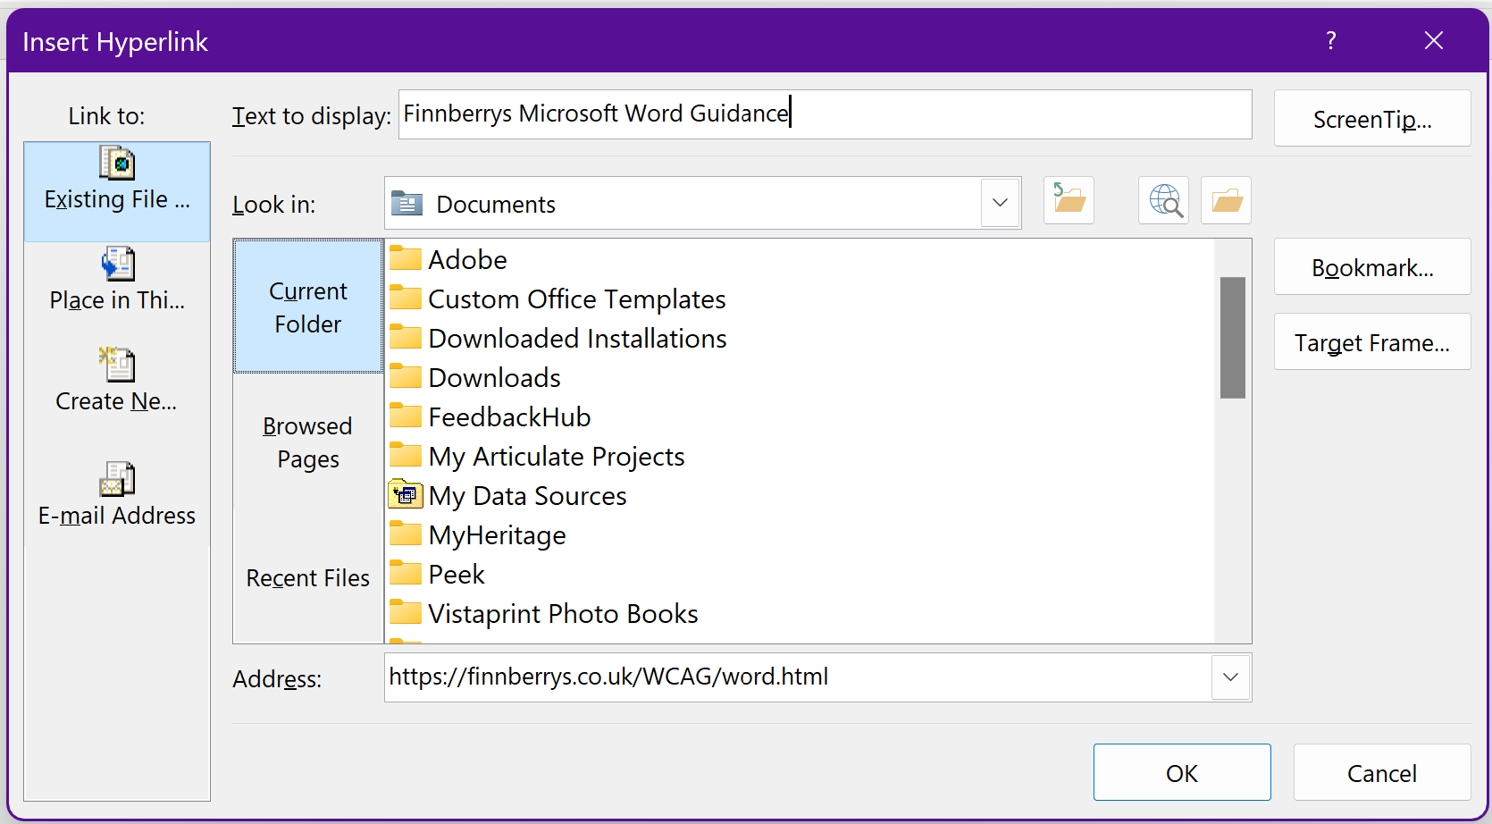Screen dimensions: 1492x824
Task: Click in the Text to display field
Action: (826, 114)
